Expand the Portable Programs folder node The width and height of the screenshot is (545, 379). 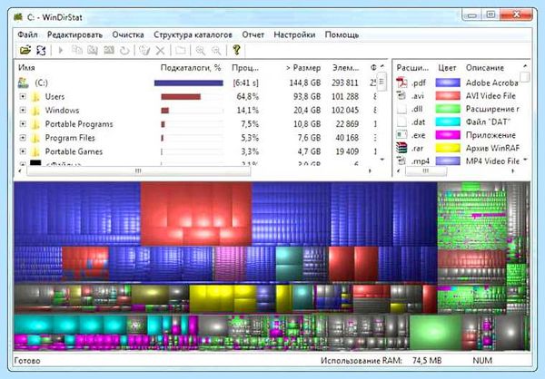click(23, 124)
